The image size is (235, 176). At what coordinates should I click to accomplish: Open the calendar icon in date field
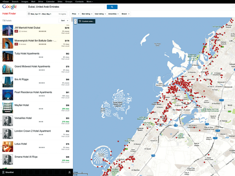[x=29, y=14]
